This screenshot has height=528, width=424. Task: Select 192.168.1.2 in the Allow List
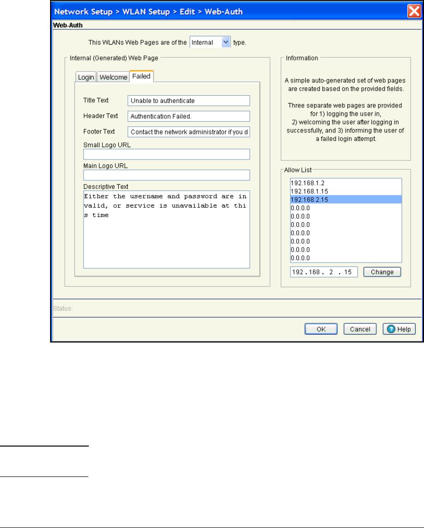346,183
